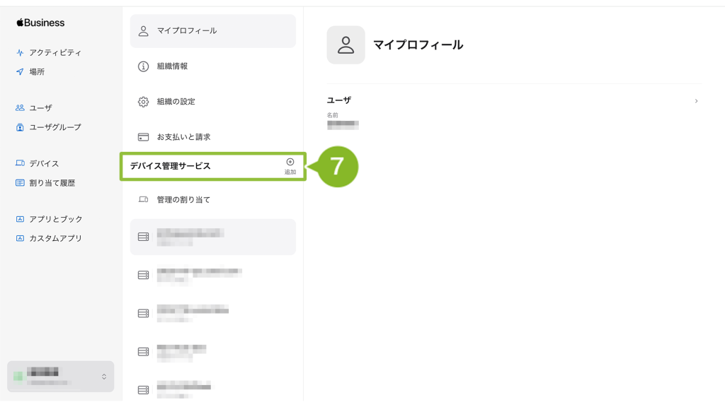Open 割り当て履歴 assignment history

click(x=45, y=183)
